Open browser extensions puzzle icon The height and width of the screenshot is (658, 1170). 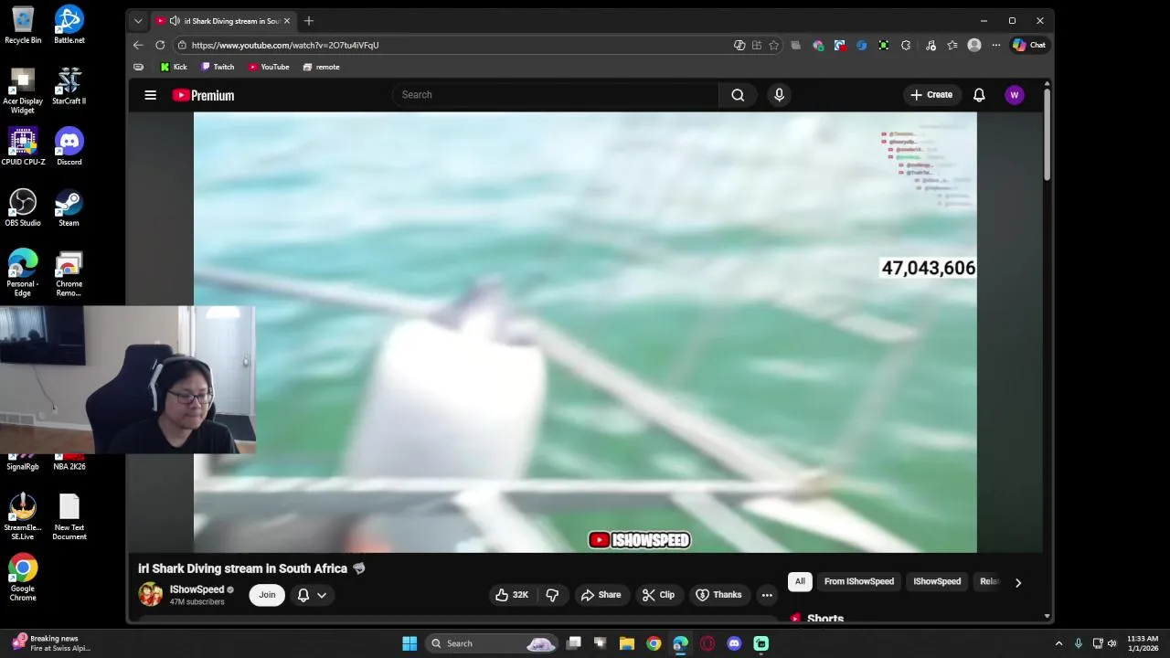tap(906, 45)
